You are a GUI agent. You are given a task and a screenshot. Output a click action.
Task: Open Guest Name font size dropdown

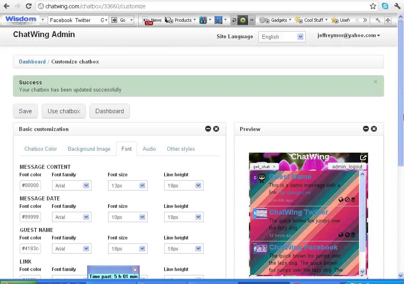click(x=127, y=248)
